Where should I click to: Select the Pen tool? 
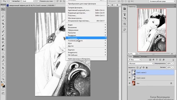click(x=3, y=61)
